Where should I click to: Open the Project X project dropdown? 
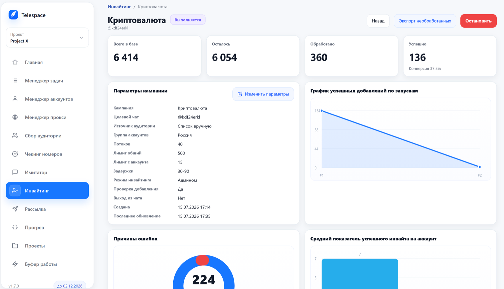coord(47,37)
